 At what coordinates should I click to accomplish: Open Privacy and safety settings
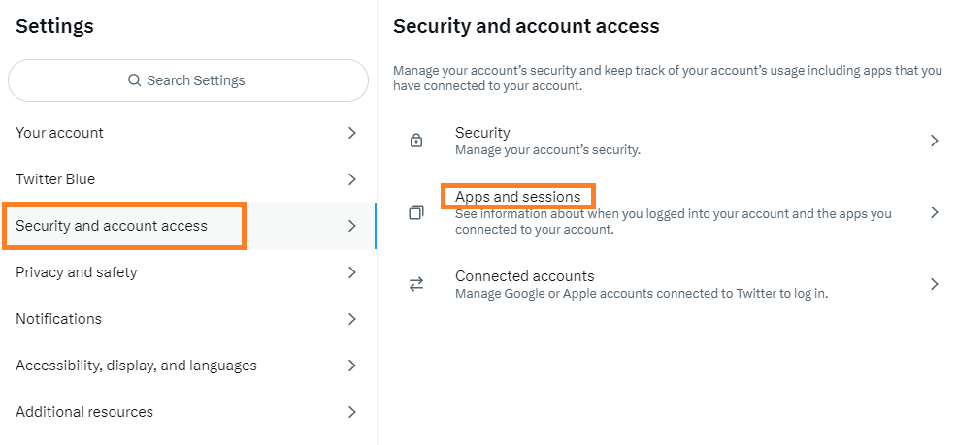pyautogui.click(x=188, y=272)
